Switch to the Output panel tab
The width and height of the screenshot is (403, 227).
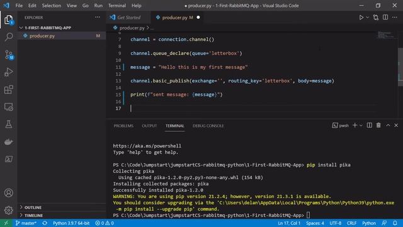149,126
